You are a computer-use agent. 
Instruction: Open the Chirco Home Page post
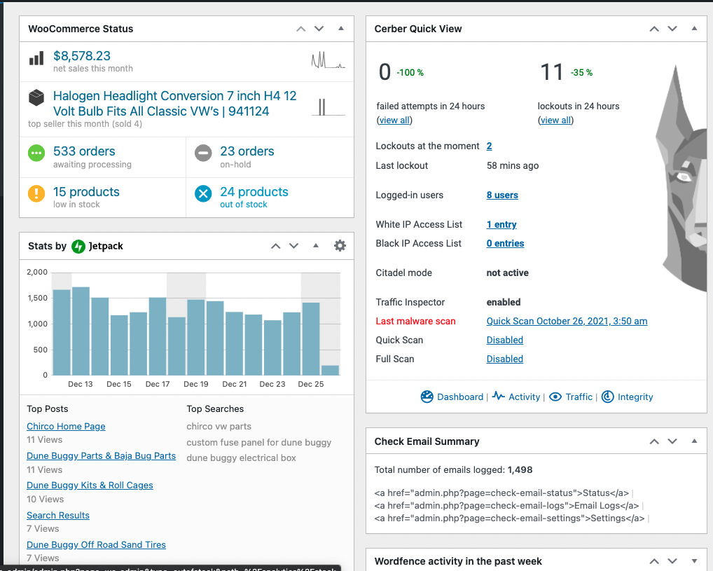66,426
